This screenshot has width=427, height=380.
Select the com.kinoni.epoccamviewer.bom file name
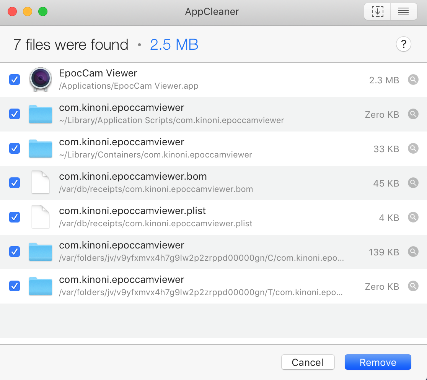pos(133,176)
